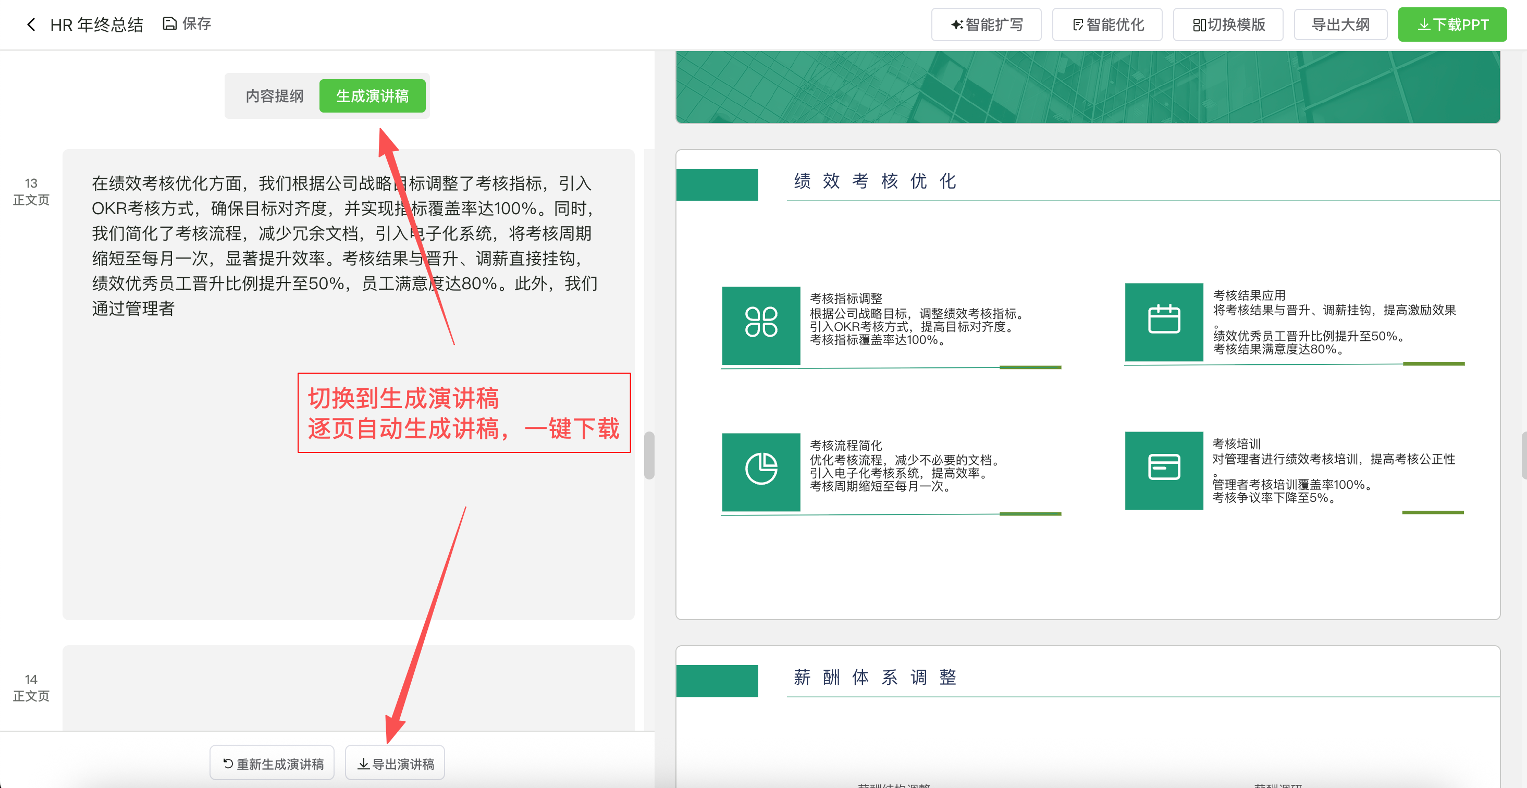Click the back arrow beside HR 年终总结

[x=31, y=24]
